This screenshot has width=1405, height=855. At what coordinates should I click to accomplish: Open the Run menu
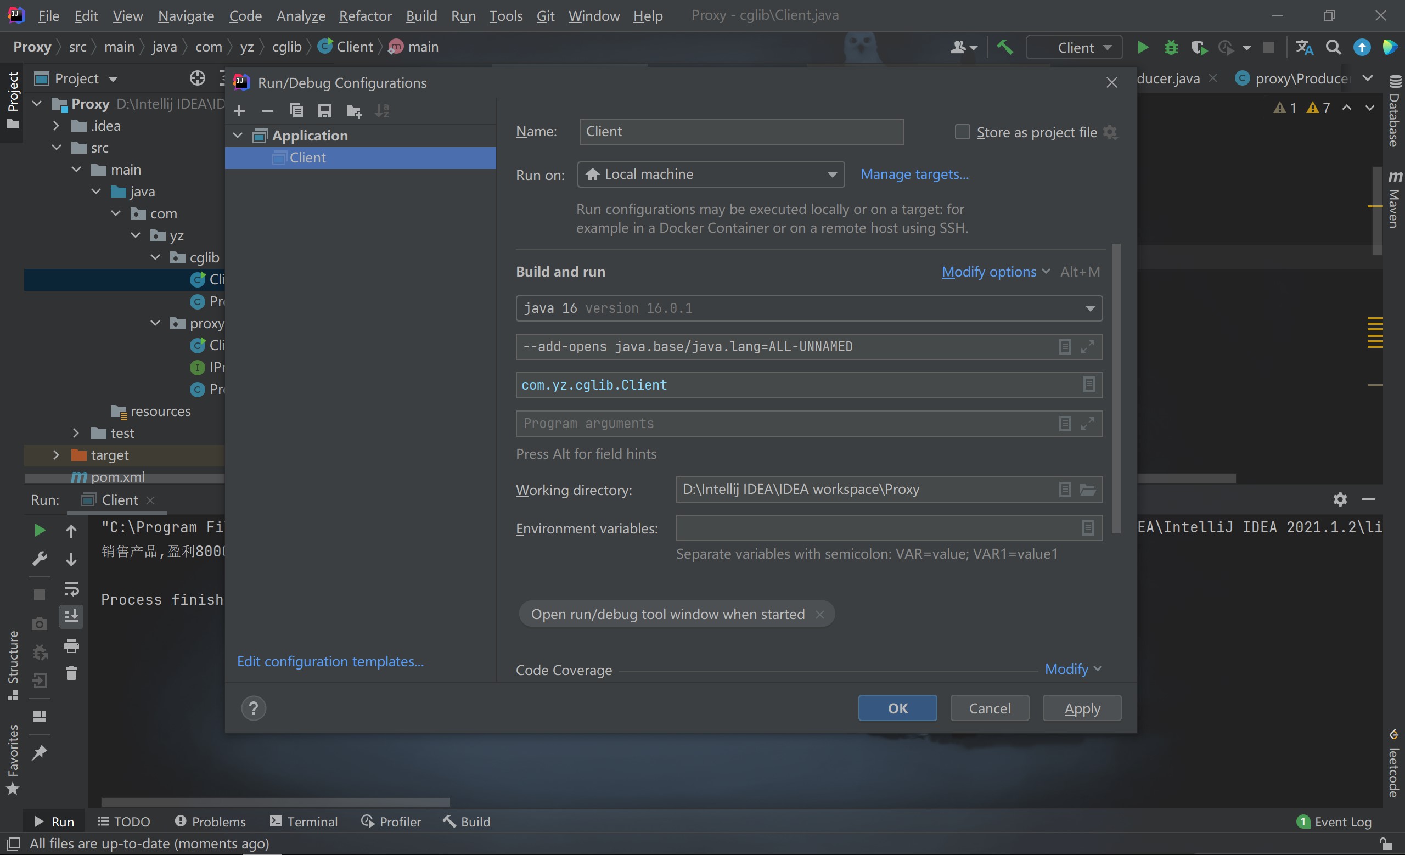[x=463, y=14]
